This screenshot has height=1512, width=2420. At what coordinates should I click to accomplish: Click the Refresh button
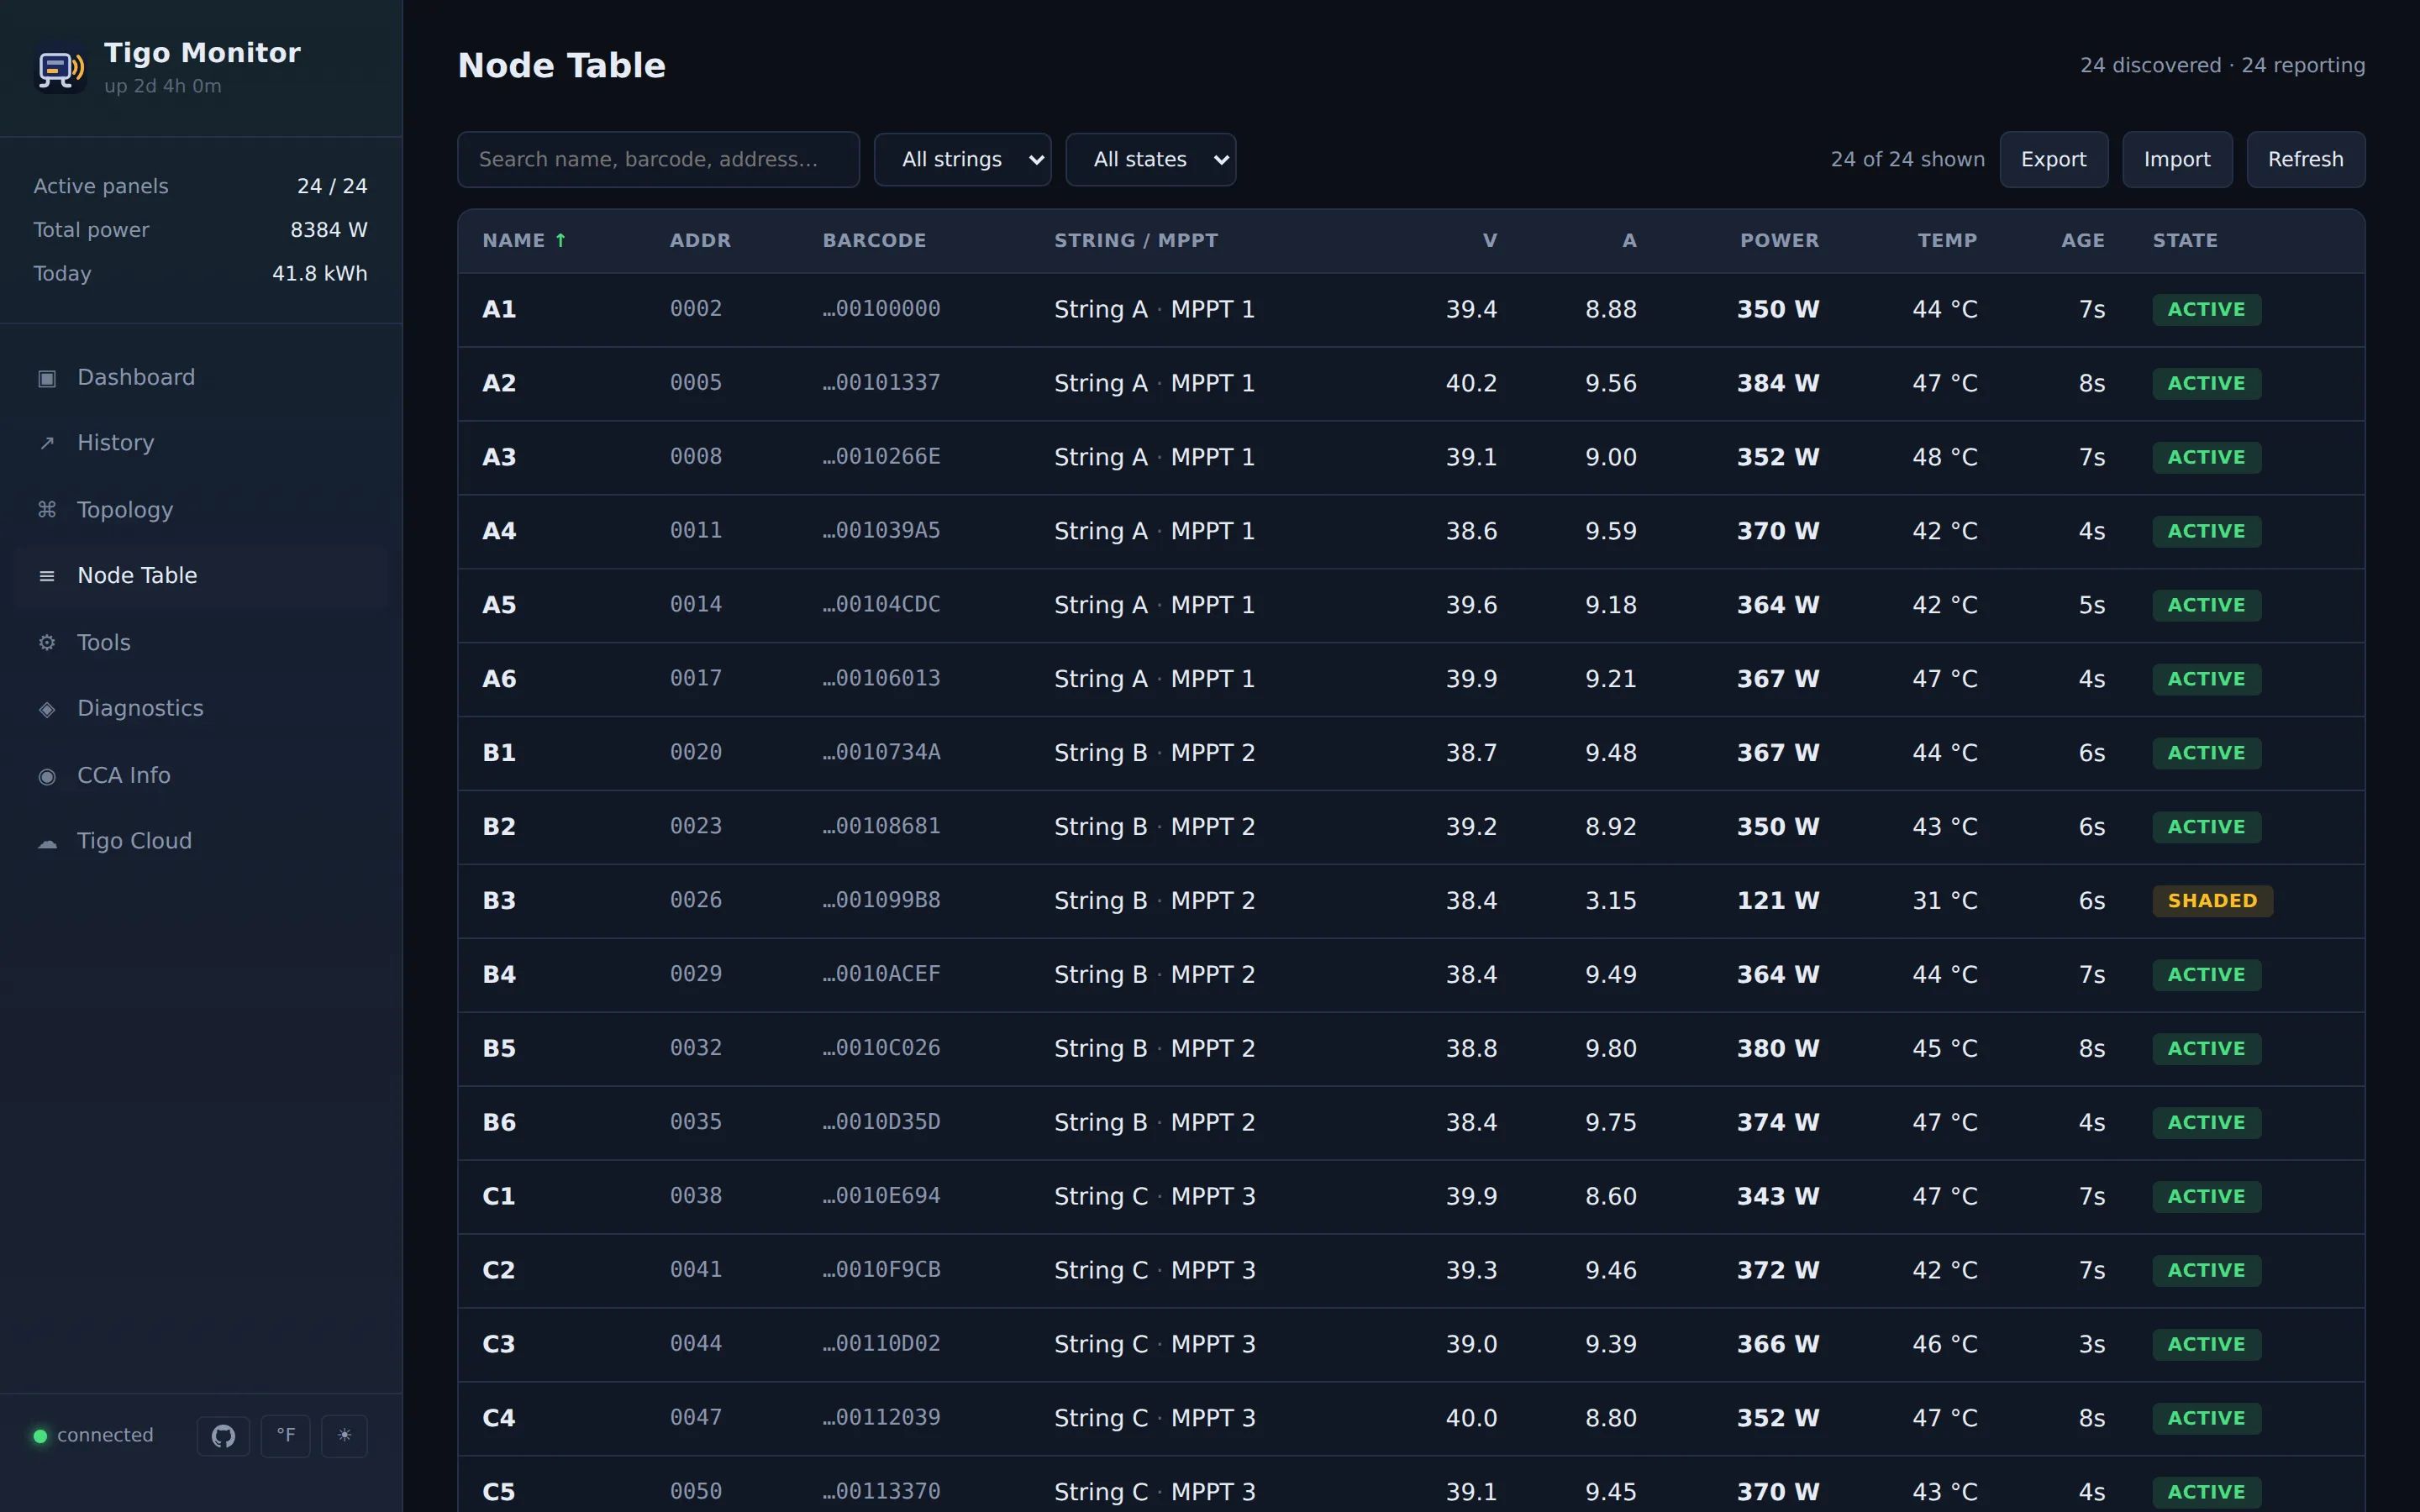2306,160
